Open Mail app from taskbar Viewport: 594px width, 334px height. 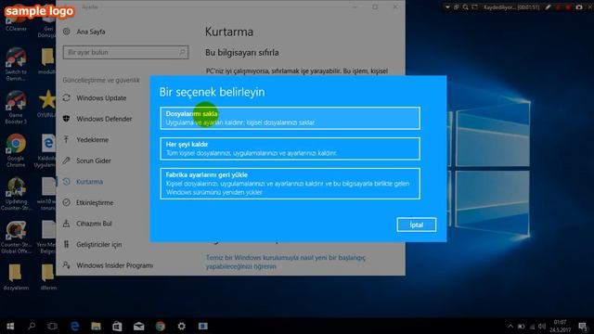pyautogui.click(x=138, y=326)
